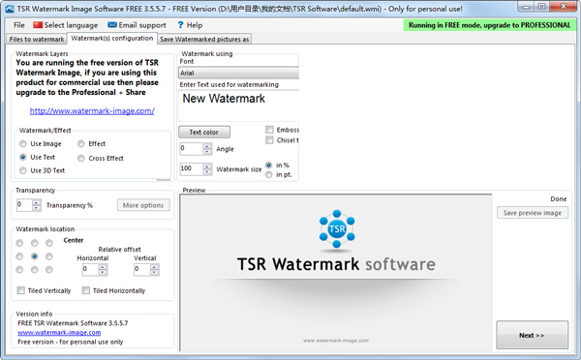Increase the Angle stepper value
Screen dimensions: 581x360
207,146
